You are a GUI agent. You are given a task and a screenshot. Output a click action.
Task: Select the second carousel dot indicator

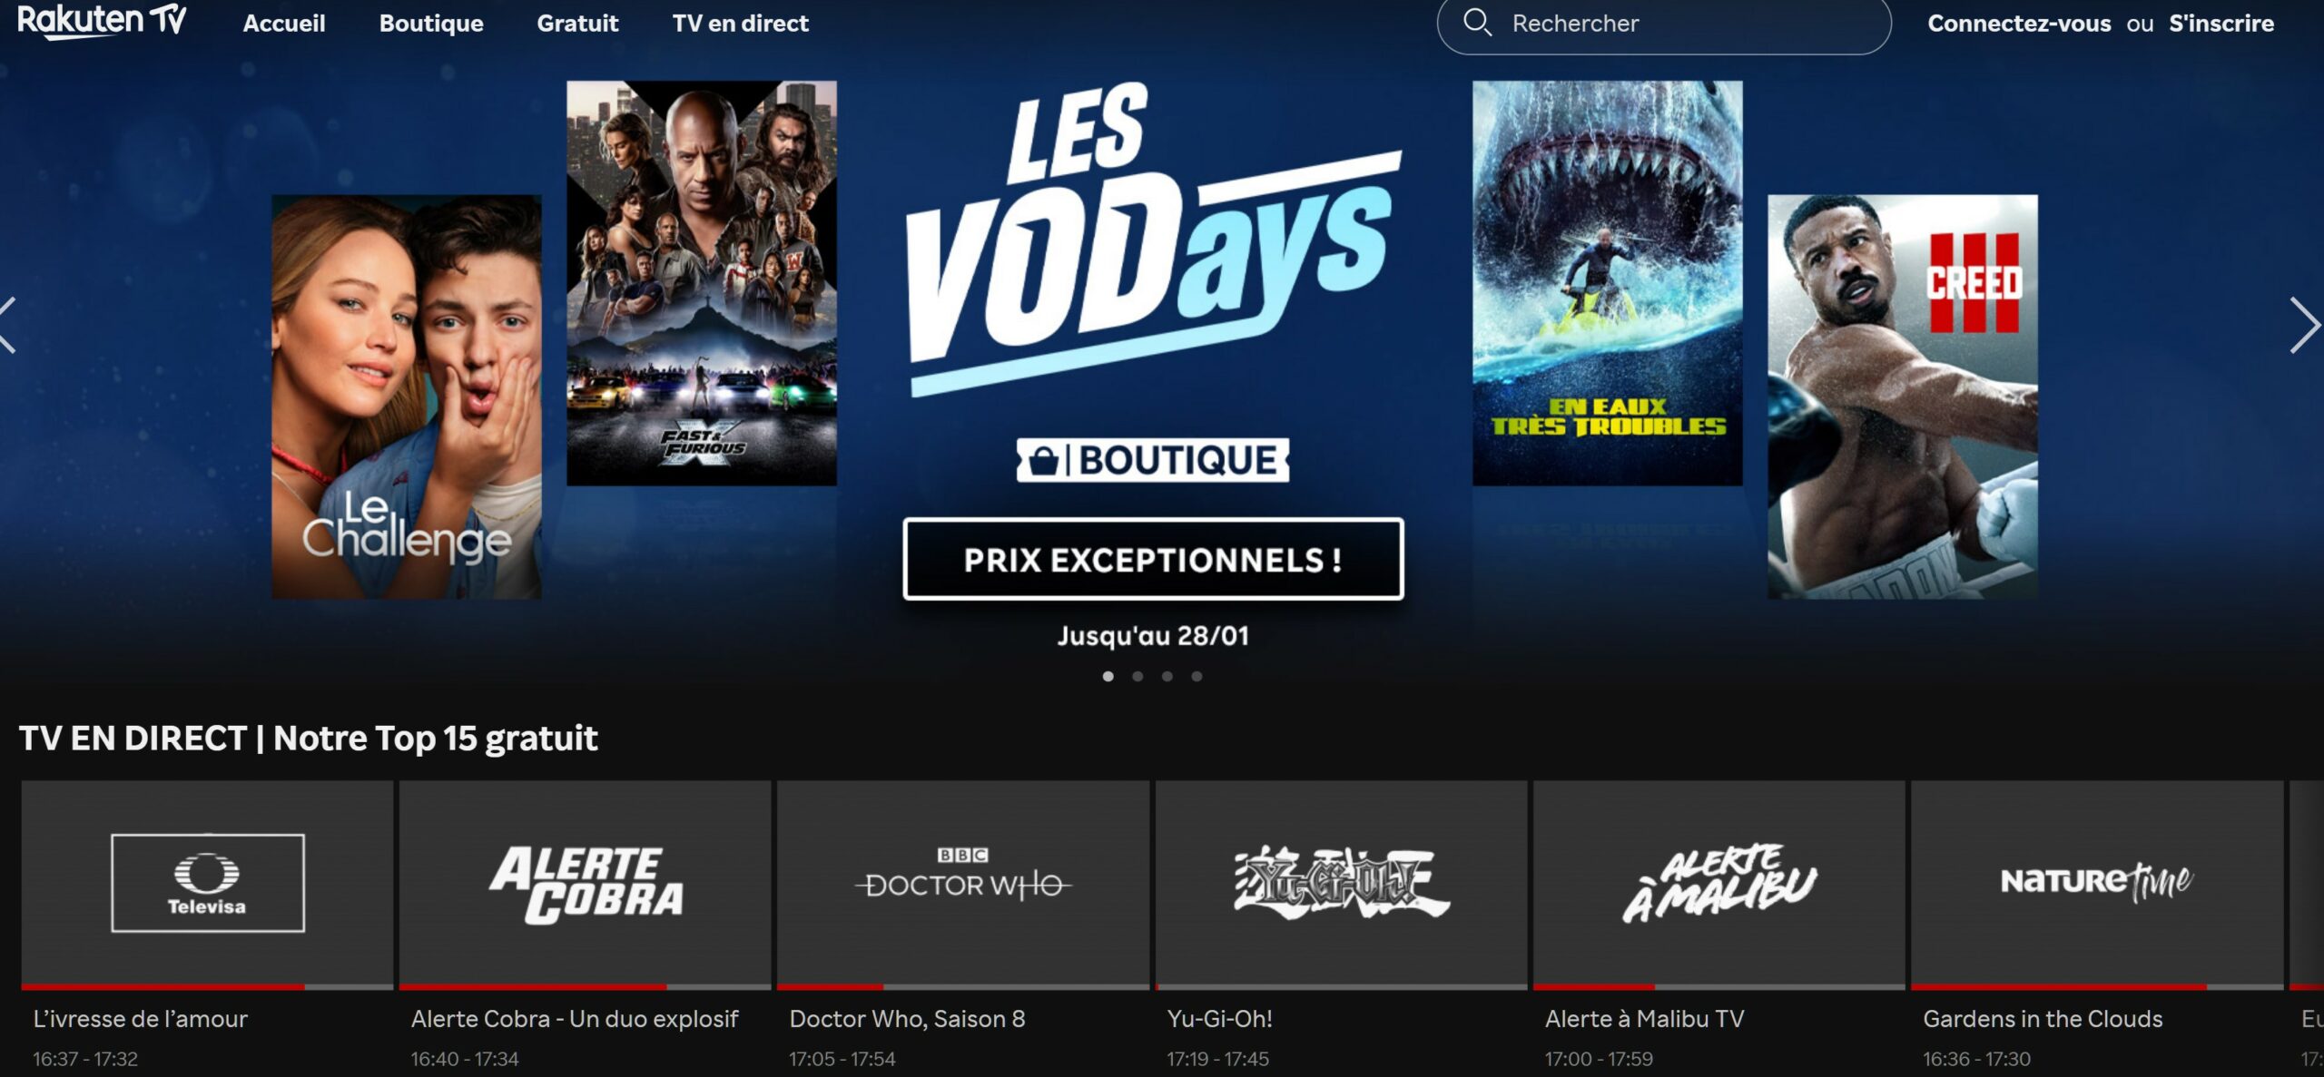click(1137, 676)
